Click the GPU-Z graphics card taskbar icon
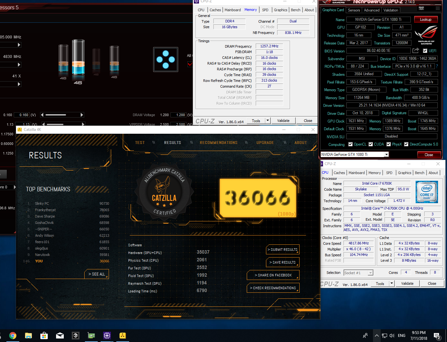 91,335
